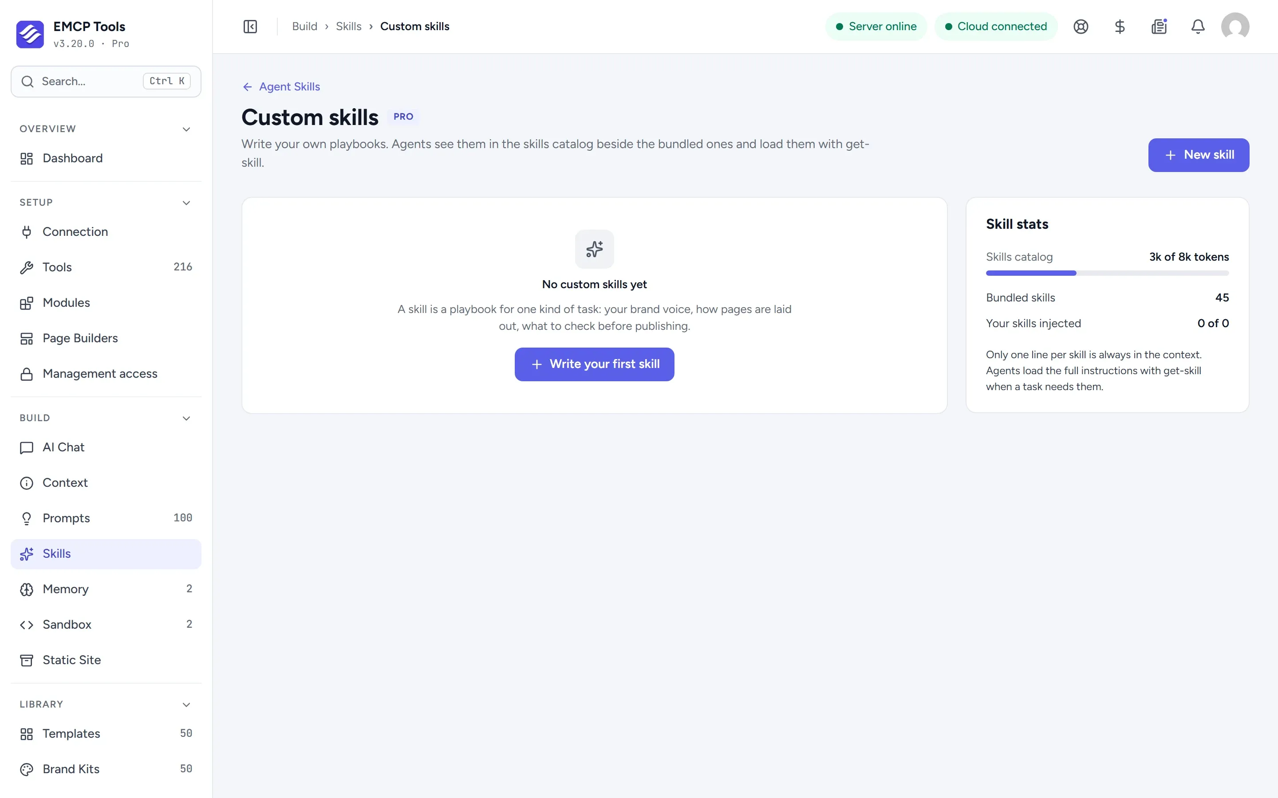
Task: Click the '3k of 8k tokens' value
Action: click(1189, 257)
